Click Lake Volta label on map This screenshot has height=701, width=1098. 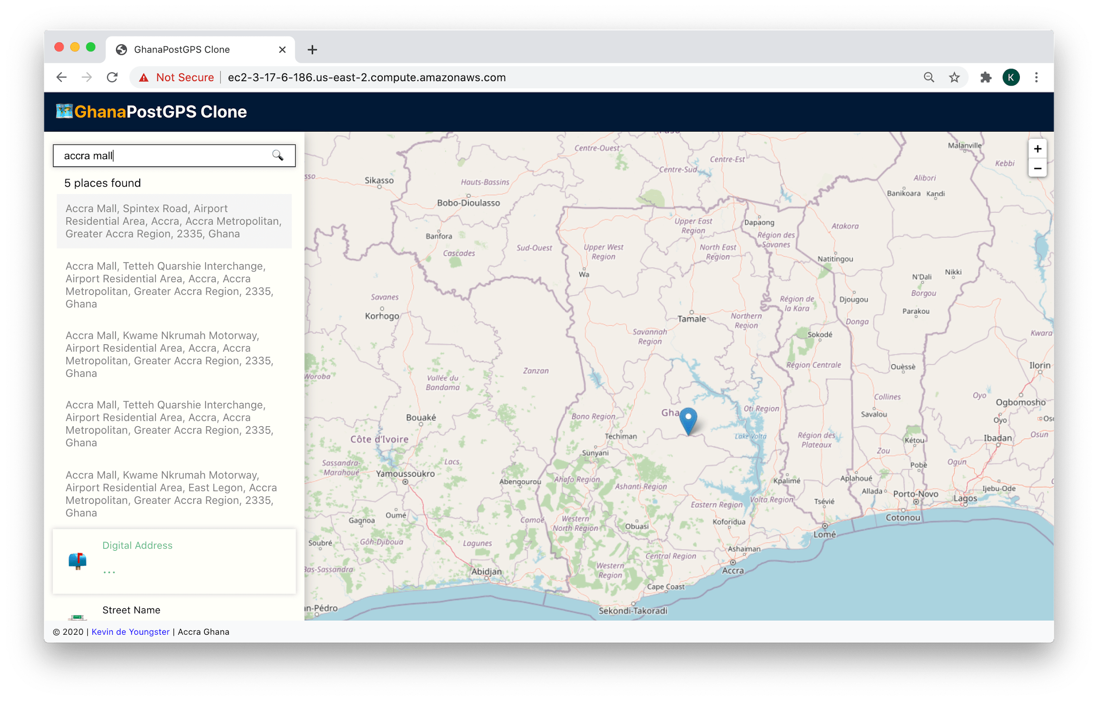tap(750, 436)
